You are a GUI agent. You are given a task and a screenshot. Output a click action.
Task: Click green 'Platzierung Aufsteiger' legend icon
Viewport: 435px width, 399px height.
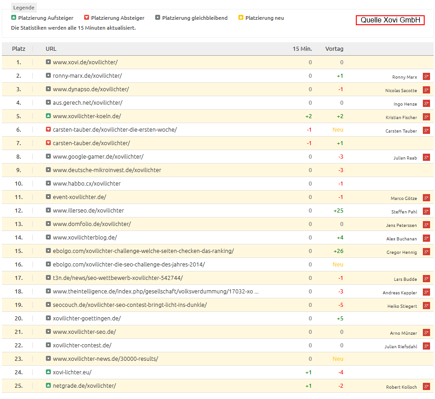pos(13,18)
